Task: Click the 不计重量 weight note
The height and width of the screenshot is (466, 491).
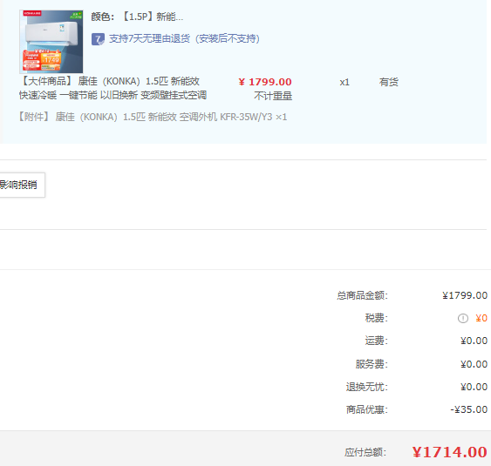Action: [273, 96]
